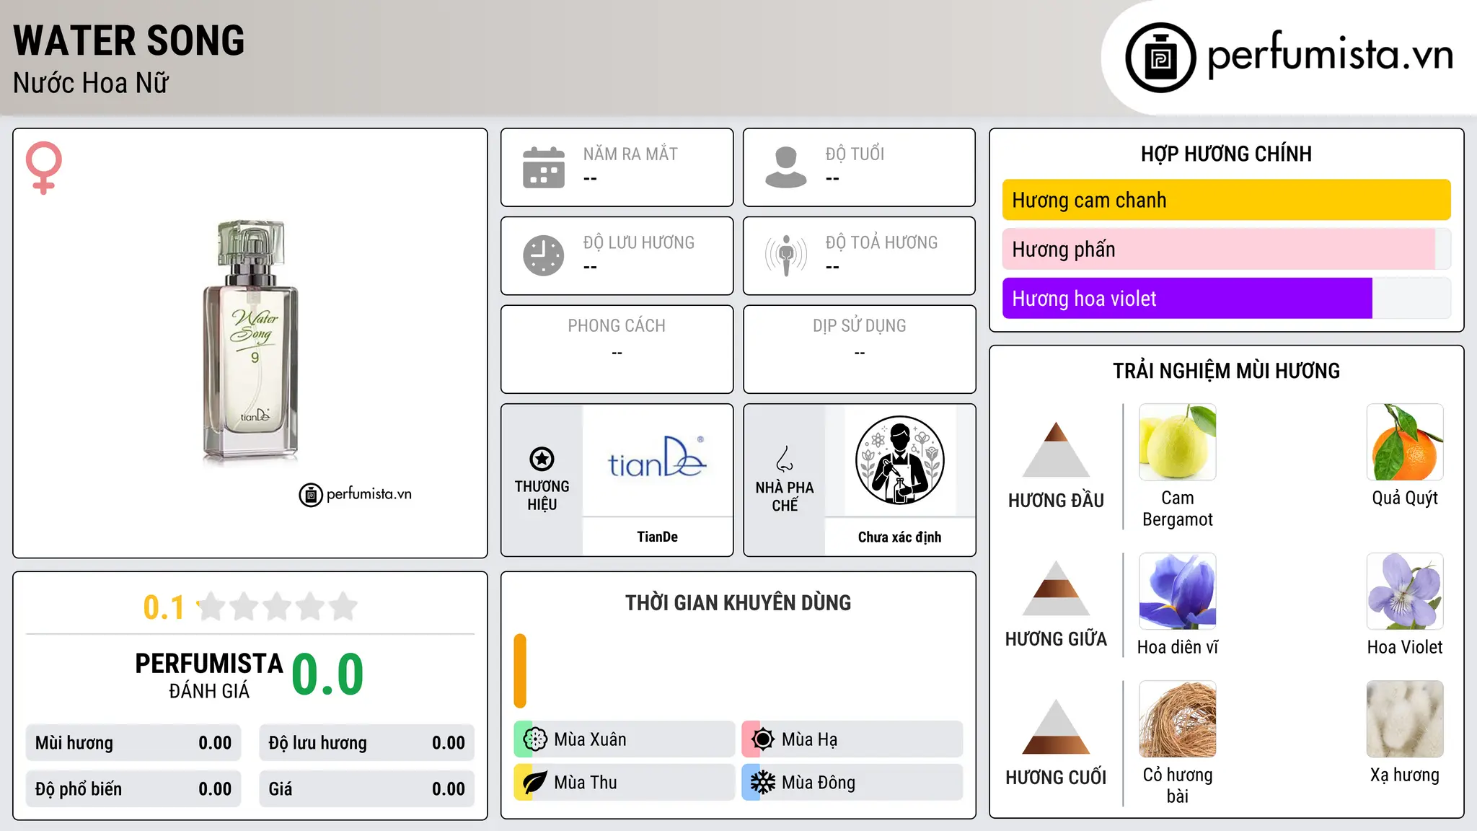The height and width of the screenshot is (831, 1477).
Task: Open the Cam Bergamot note image
Action: 1178,442
